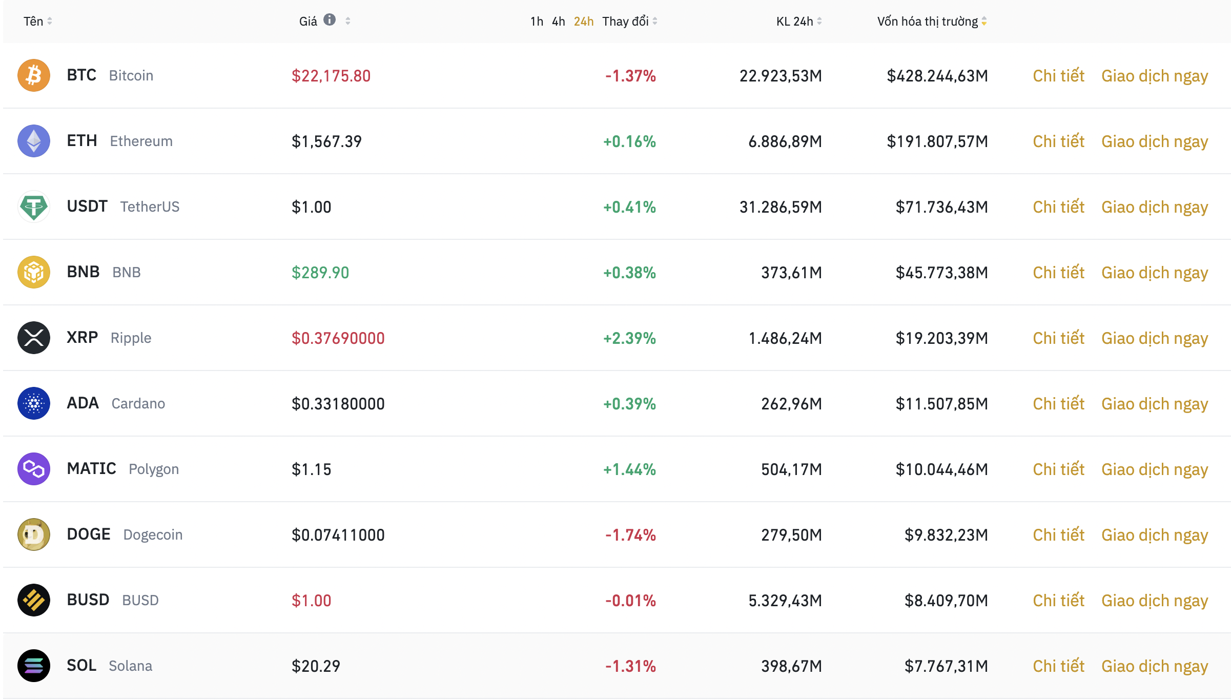
Task: Click the Polygon MATIC logo icon
Action: [34, 469]
